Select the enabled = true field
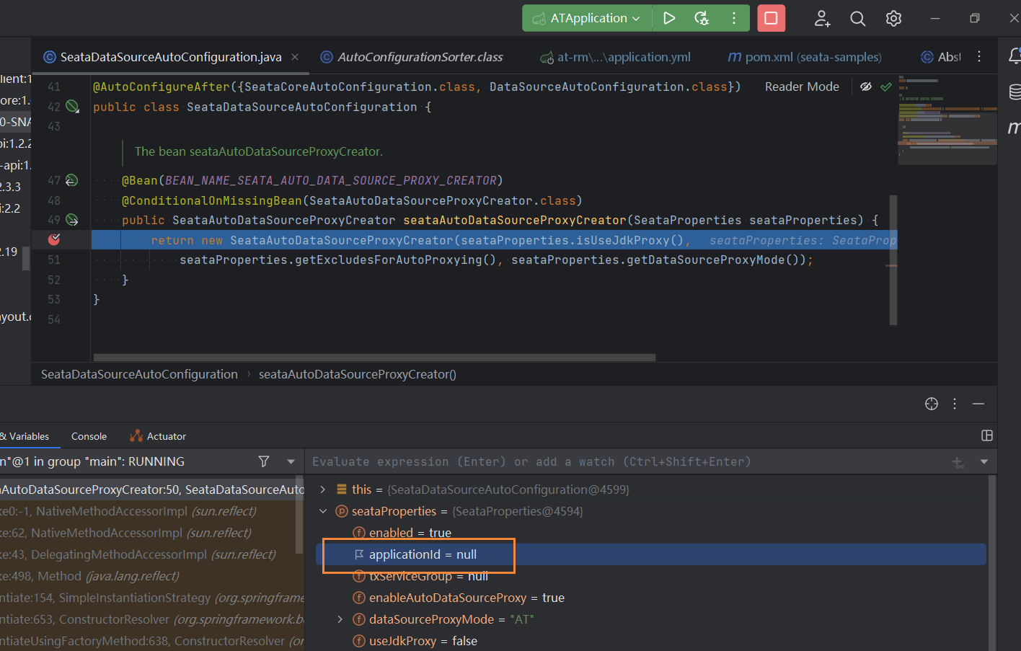This screenshot has height=651, width=1021. tap(410, 533)
